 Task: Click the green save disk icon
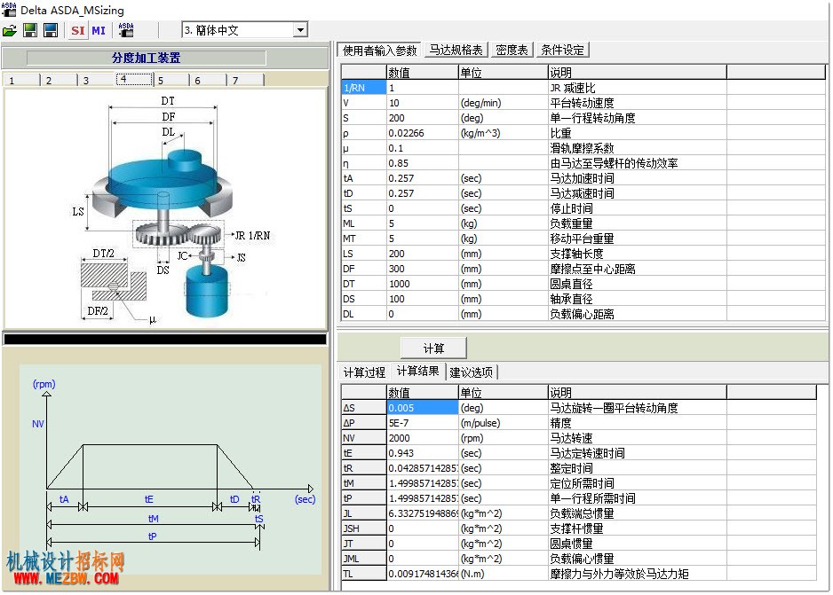point(30,30)
